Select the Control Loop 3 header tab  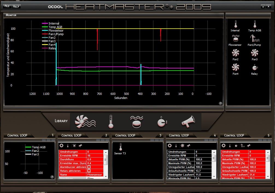point(125,135)
